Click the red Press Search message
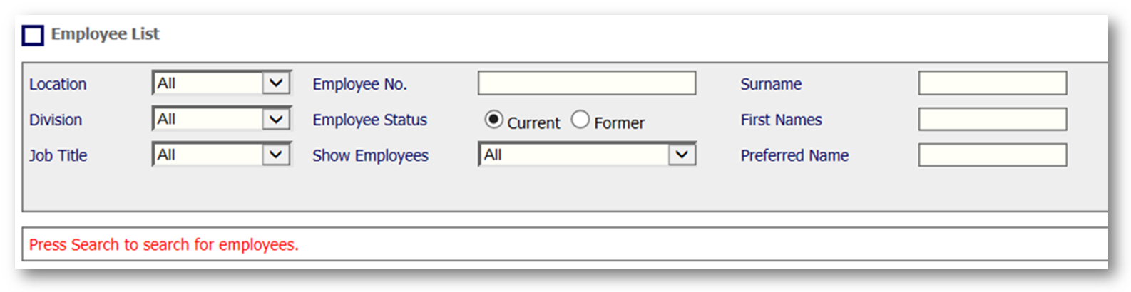Image resolution: width=1131 pixels, height=292 pixels. pyautogui.click(x=163, y=245)
